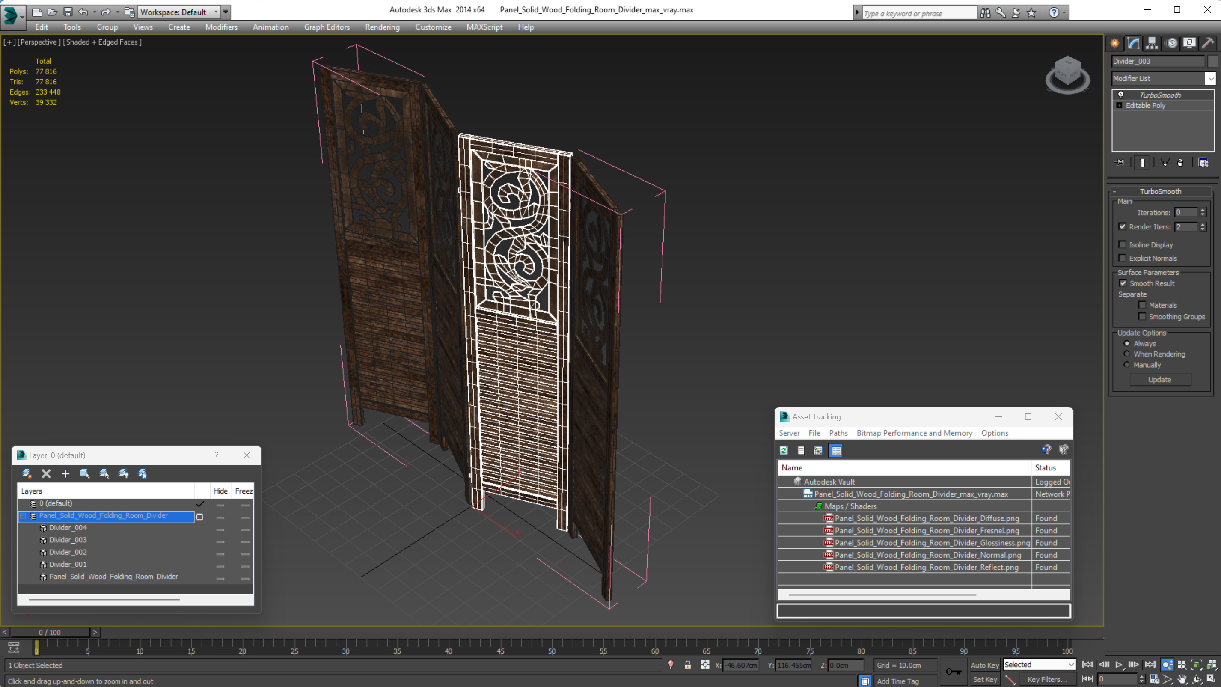
Task: Toggle the Smooth Result checkbox
Action: (1123, 283)
